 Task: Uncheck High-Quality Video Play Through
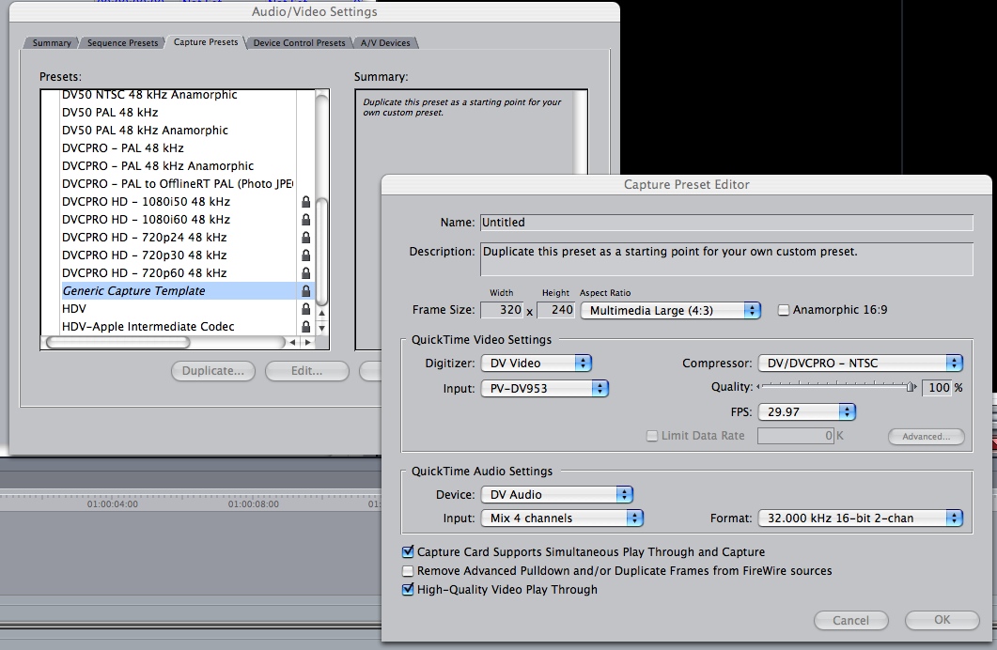tap(408, 590)
